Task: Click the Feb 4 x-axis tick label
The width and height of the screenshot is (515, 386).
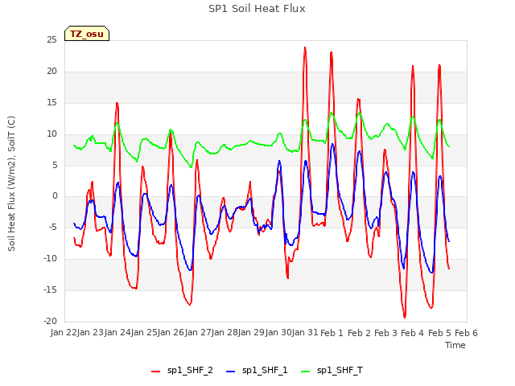Action: pos(413,333)
